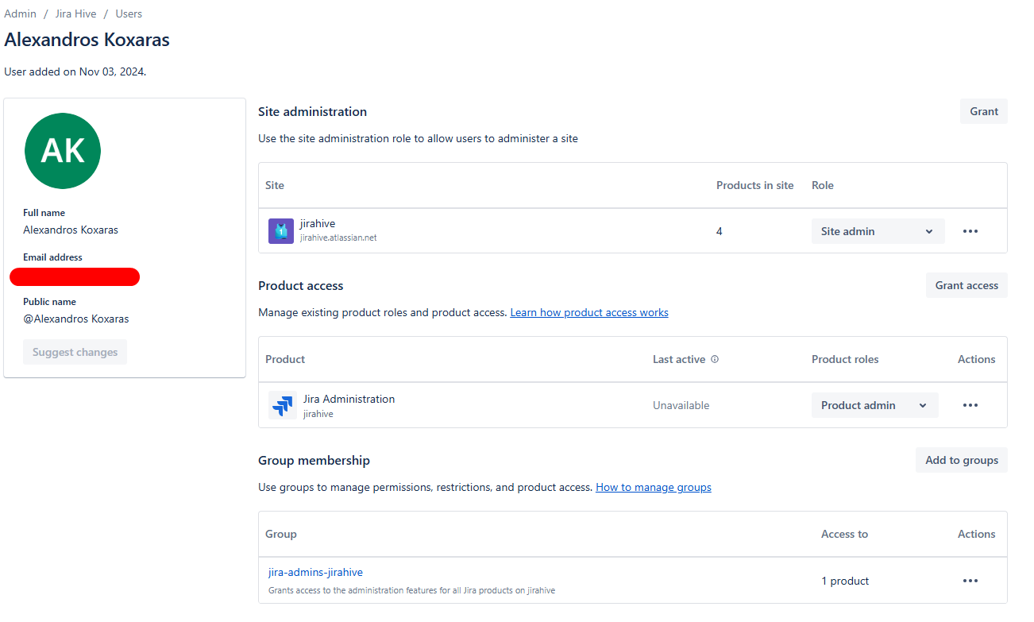
Task: Open the jira-admins-jirahive group link
Action: [x=315, y=572]
